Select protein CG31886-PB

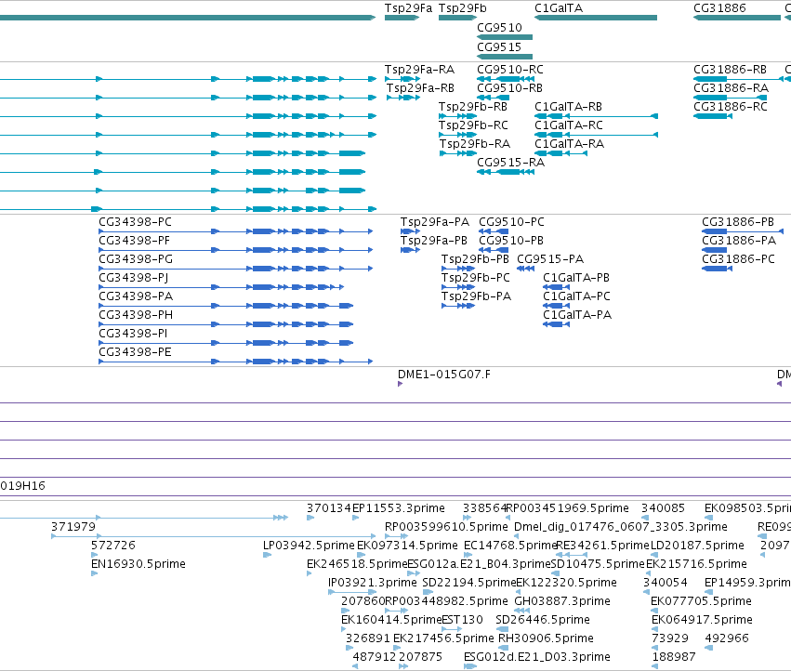point(737,222)
